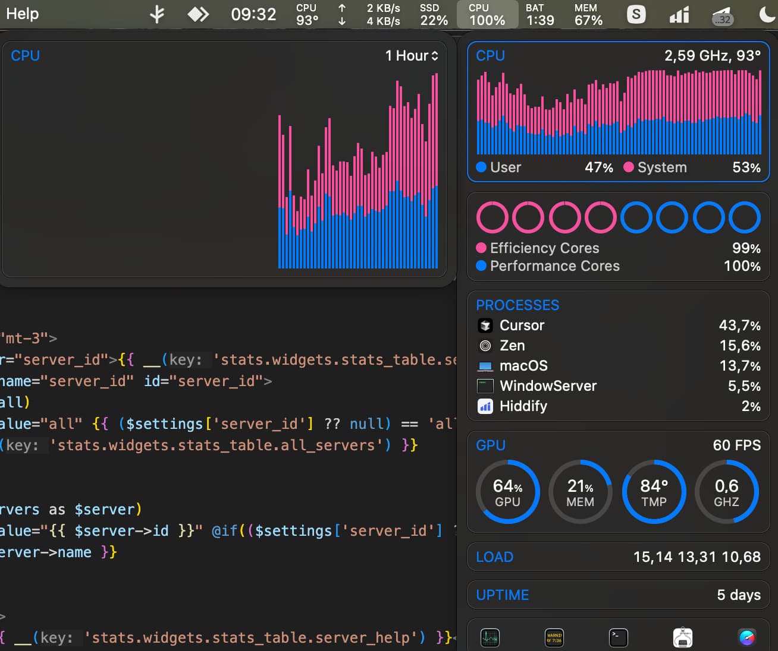This screenshot has height=651, width=778.
Task: Click the Hiddify bar chart menu bar icon
Action: [x=679, y=14]
